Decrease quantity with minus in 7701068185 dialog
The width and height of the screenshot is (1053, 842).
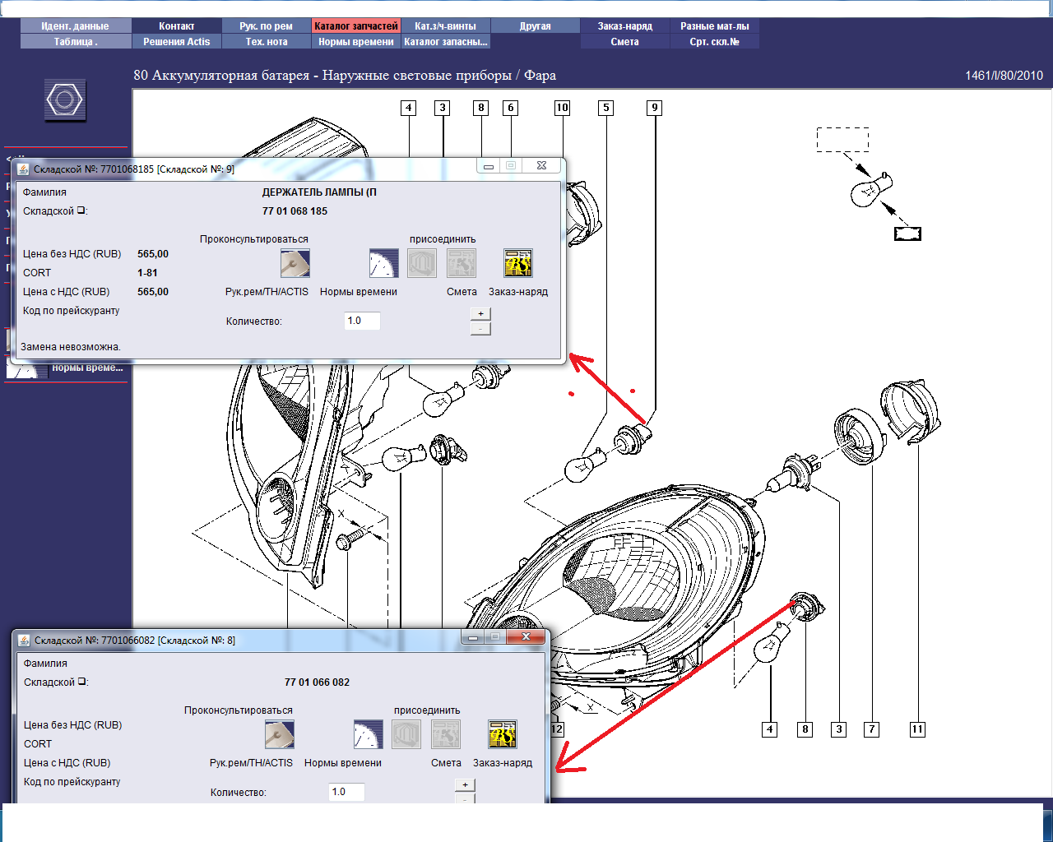(x=480, y=329)
